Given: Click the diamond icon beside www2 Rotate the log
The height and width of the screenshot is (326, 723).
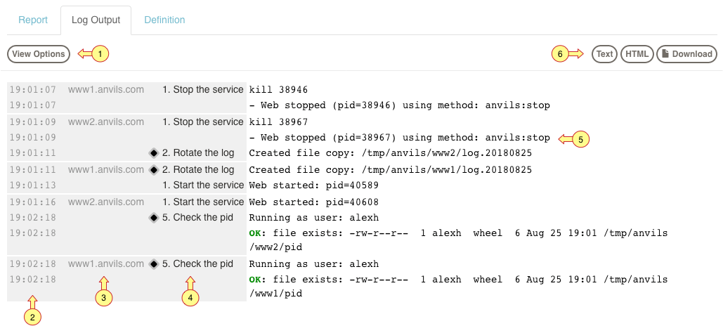Looking at the screenshot, I should click(x=154, y=153).
